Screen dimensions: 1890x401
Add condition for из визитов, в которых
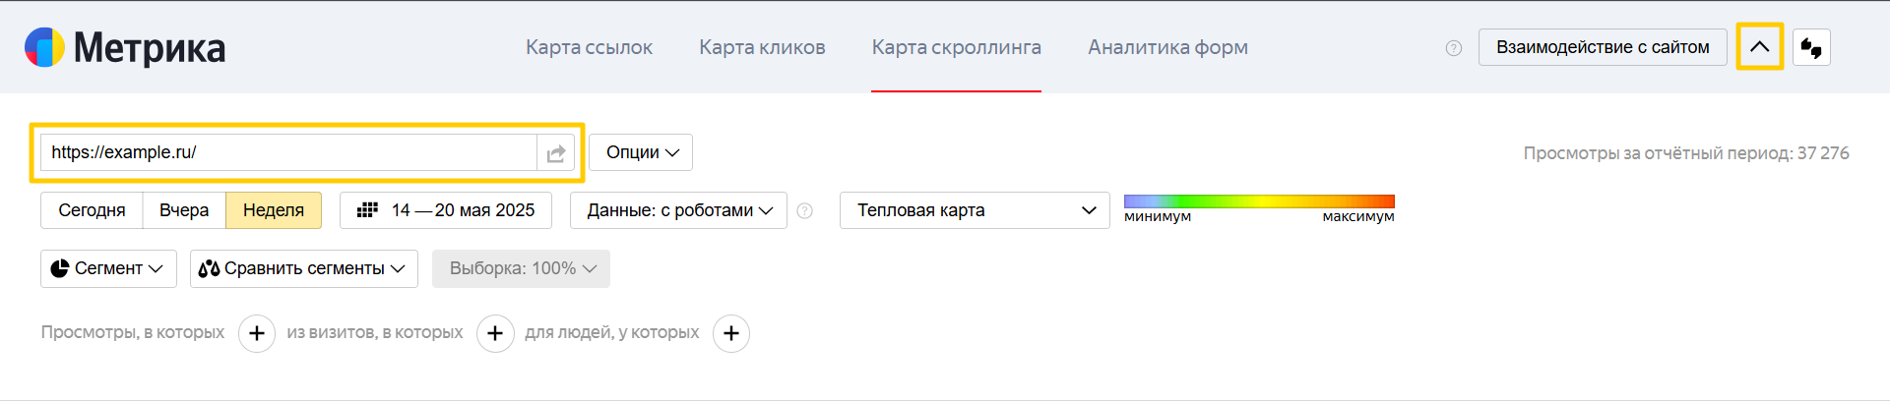pos(495,333)
